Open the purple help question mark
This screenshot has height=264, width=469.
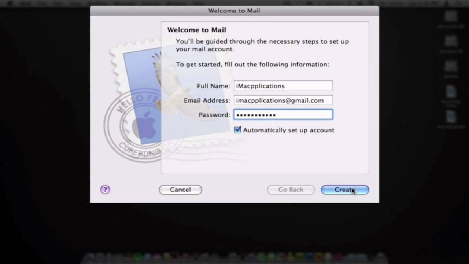click(x=105, y=190)
